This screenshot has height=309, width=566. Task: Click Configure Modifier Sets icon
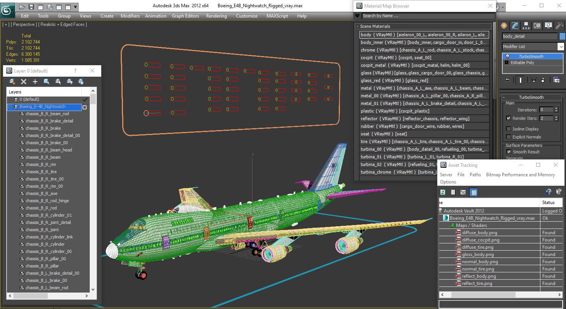click(x=556, y=80)
